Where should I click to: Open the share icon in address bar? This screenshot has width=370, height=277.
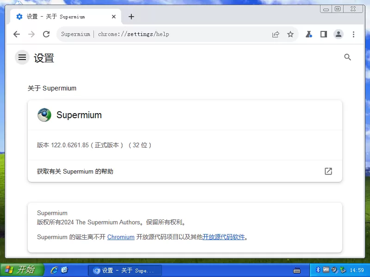(x=276, y=34)
